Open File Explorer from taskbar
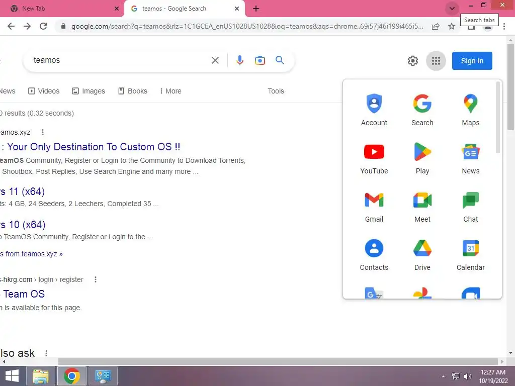Image resolution: width=515 pixels, height=386 pixels. coord(40,376)
